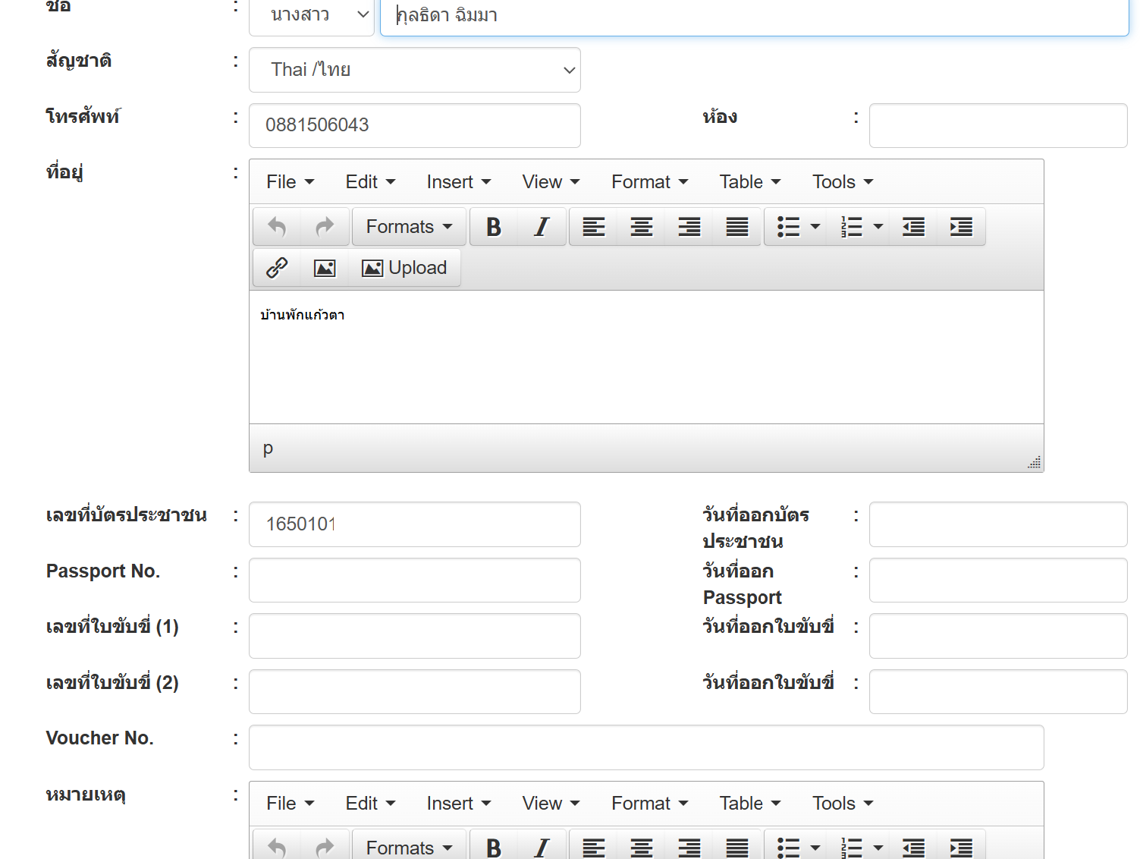The height and width of the screenshot is (859, 1140).
Task: Click the Passport No. input field
Action: [x=415, y=580]
